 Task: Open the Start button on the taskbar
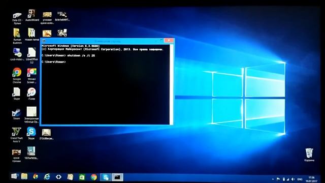(x=15, y=176)
